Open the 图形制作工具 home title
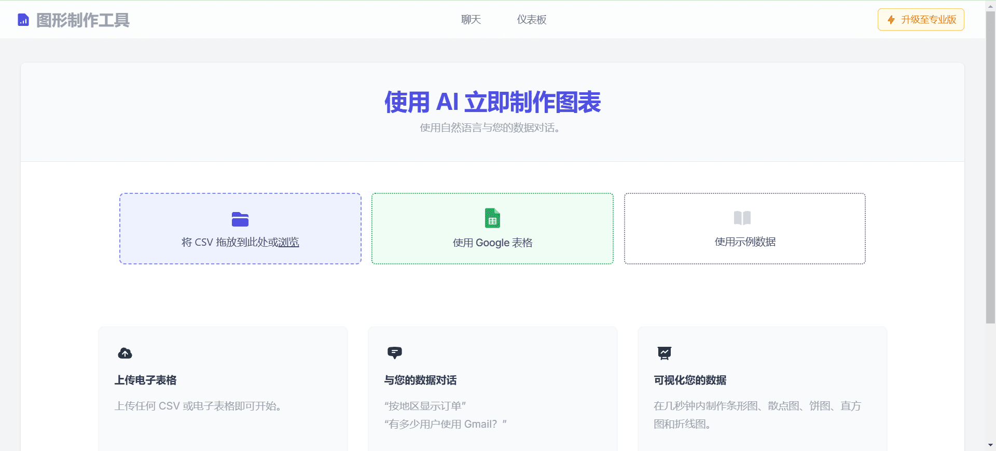 [83, 20]
